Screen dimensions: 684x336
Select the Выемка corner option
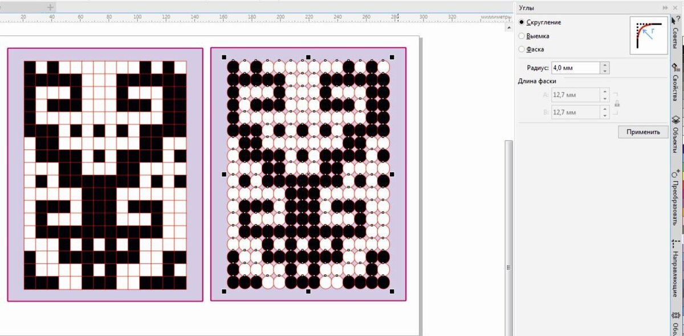coord(534,36)
